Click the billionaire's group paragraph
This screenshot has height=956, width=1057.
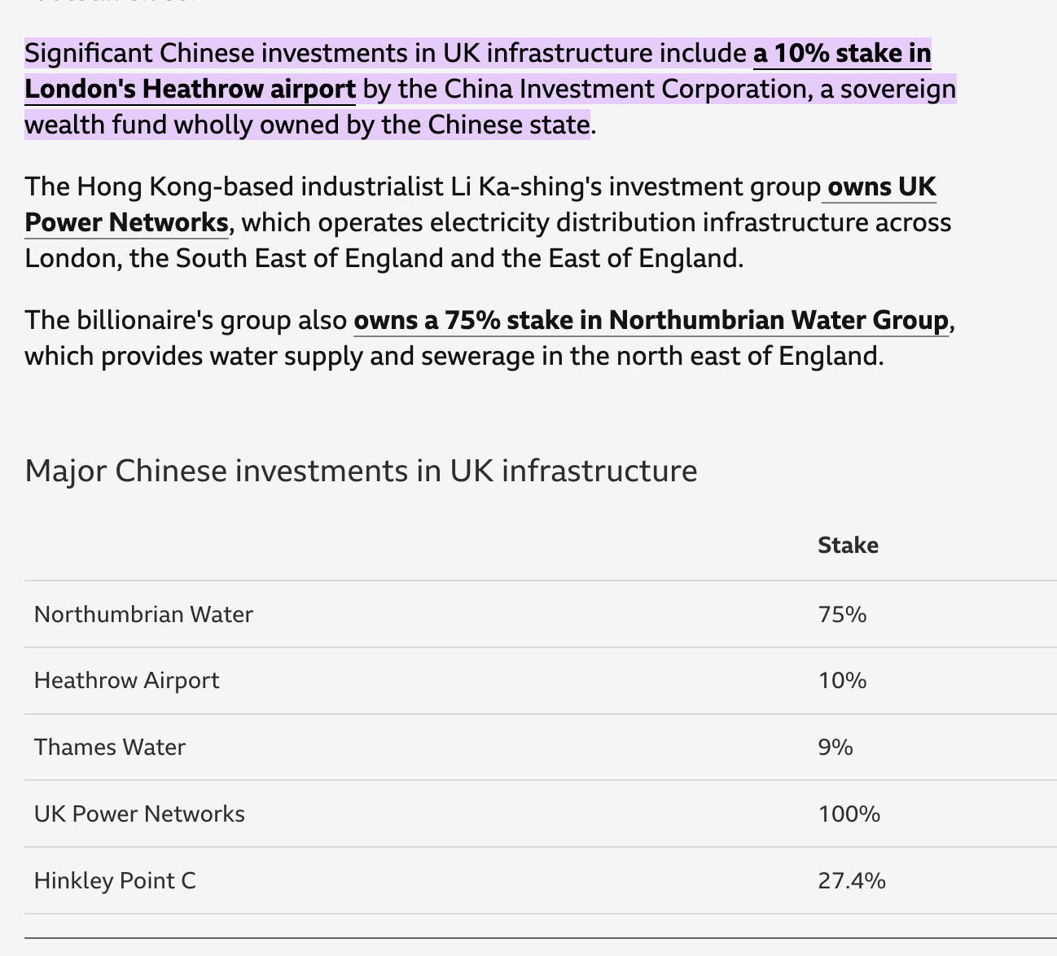click(489, 338)
